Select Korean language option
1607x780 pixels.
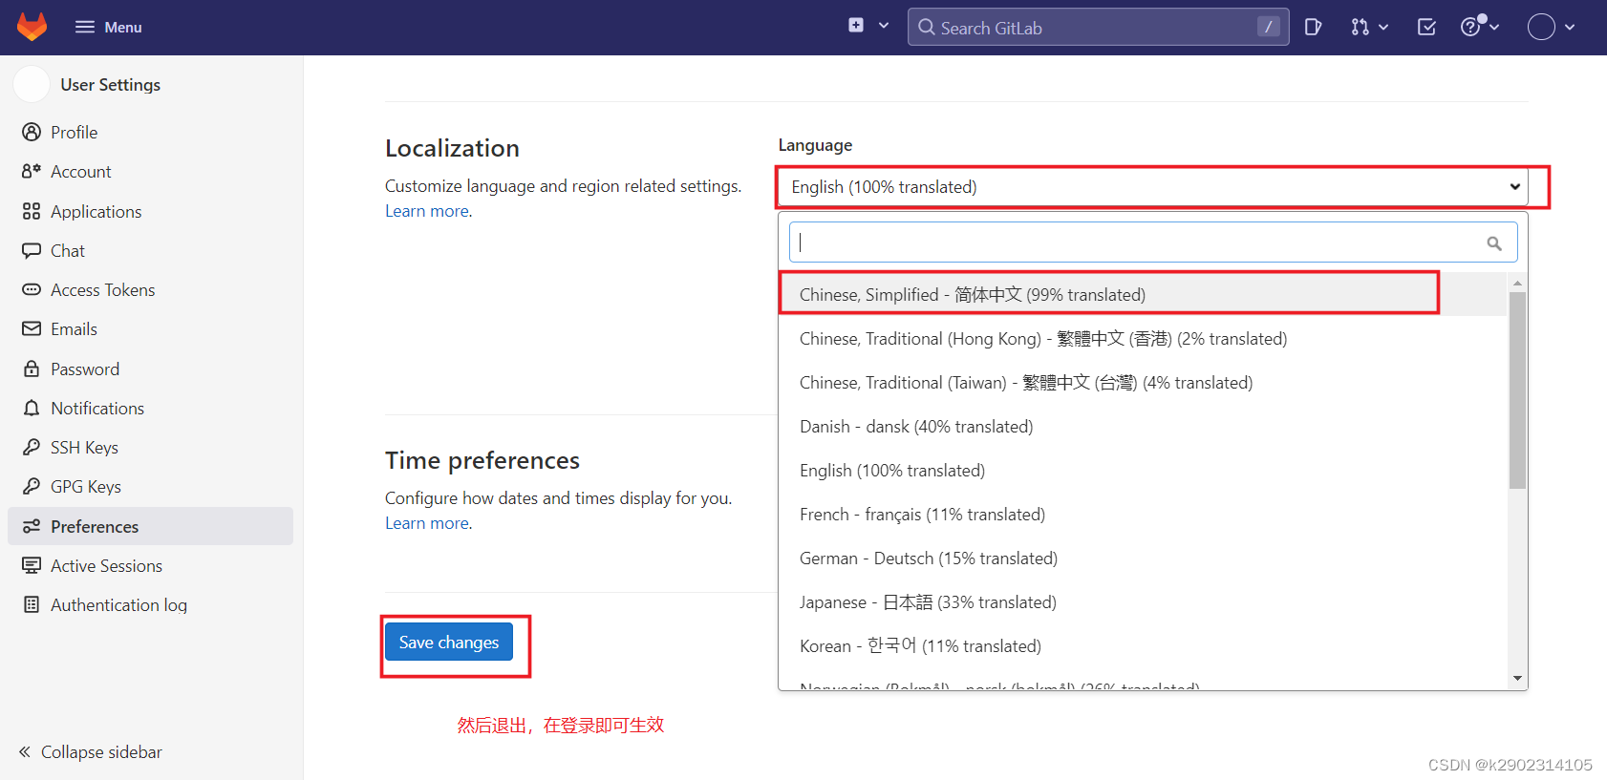(x=1143, y=645)
